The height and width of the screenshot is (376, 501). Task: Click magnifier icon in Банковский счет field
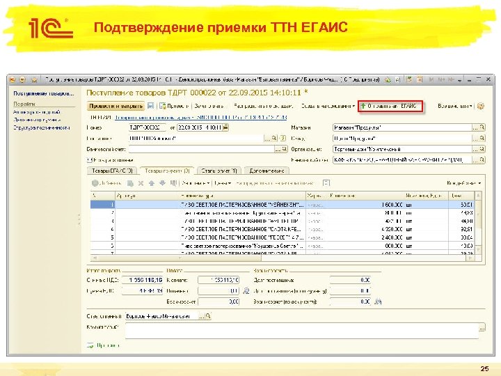pyautogui.click(x=284, y=149)
